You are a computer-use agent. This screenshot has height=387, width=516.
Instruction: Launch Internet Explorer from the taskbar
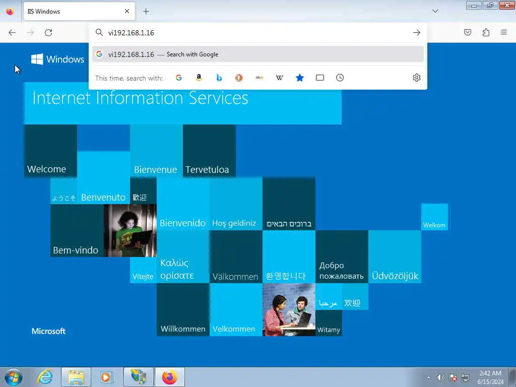(x=45, y=377)
